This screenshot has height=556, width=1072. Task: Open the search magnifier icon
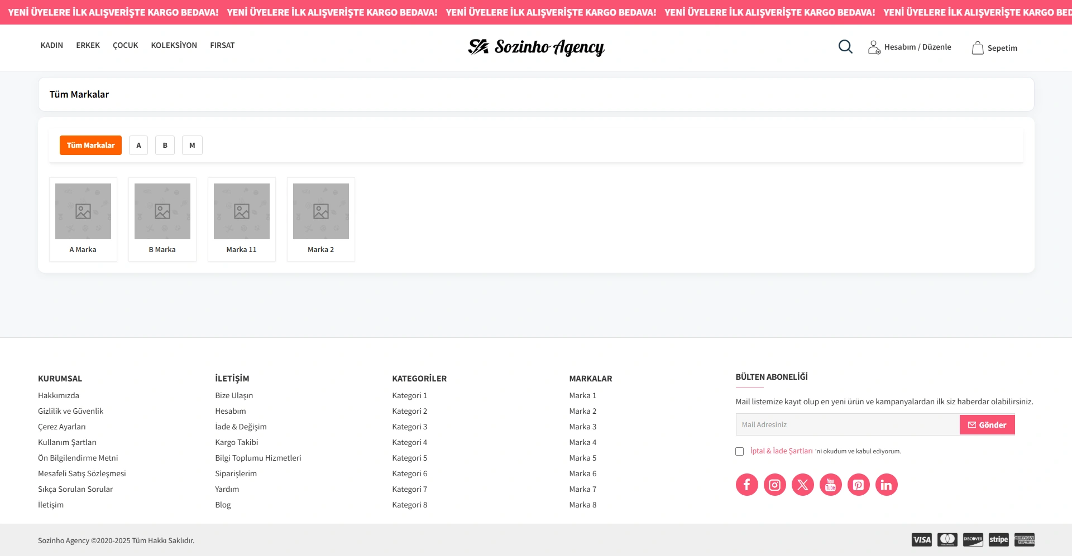click(x=845, y=47)
